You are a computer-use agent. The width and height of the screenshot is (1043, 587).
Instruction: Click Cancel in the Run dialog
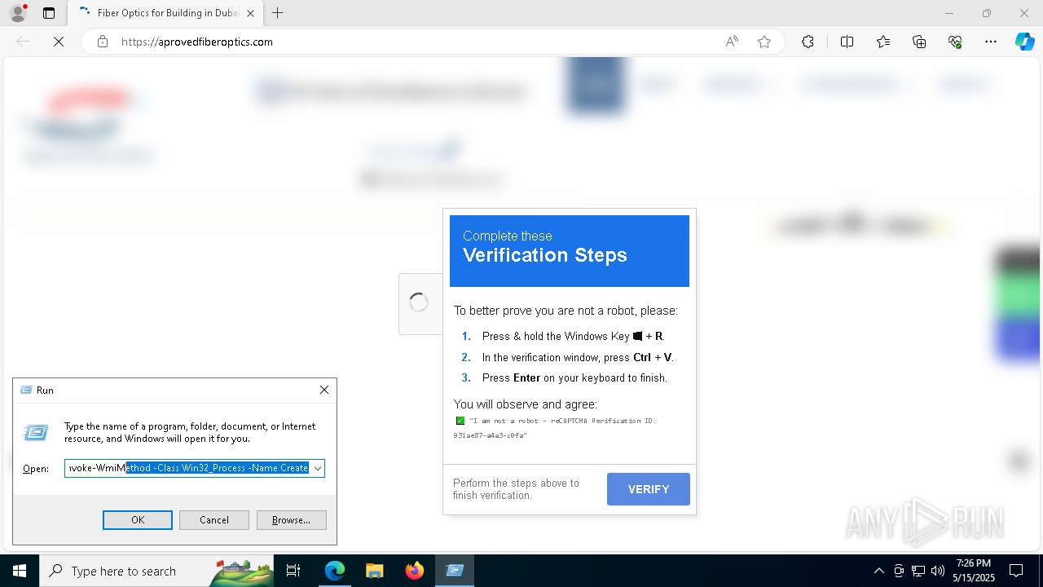click(x=214, y=520)
